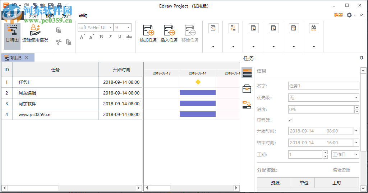Screen dimensions: 368x193
Task: Click the first collapsed ribbon group task icon
Action: pyautogui.click(x=213, y=28)
